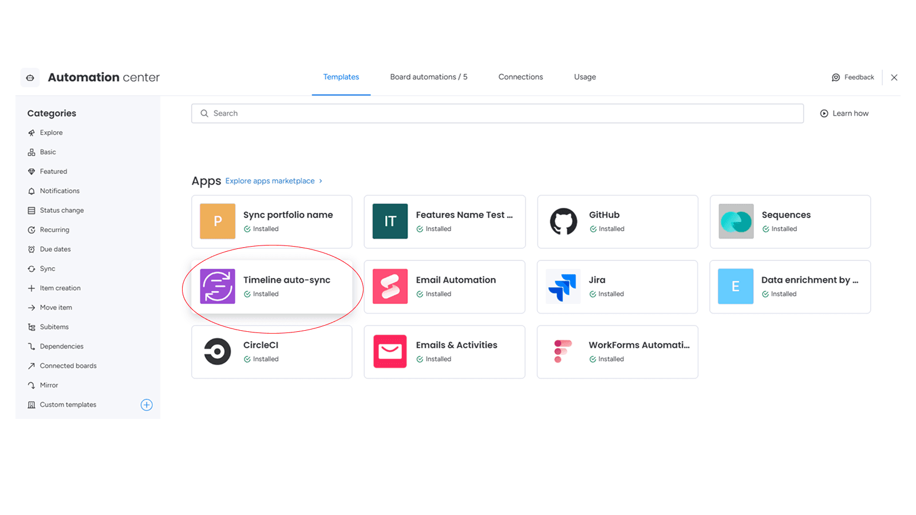Image resolution: width=916 pixels, height=515 pixels.
Task: Select the Due dates category icon
Action: pos(31,249)
